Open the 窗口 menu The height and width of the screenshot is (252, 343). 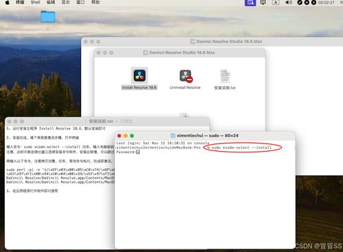point(80,2)
